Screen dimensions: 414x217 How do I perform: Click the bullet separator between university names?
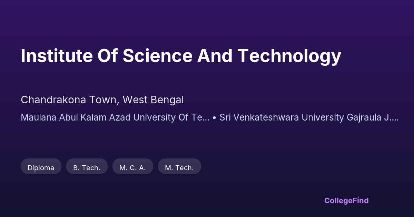click(x=214, y=117)
